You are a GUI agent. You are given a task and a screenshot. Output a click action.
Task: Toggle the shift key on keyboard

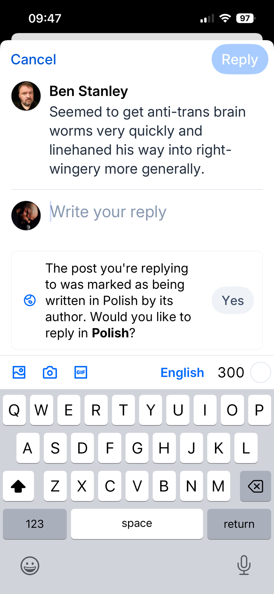[x=18, y=486]
